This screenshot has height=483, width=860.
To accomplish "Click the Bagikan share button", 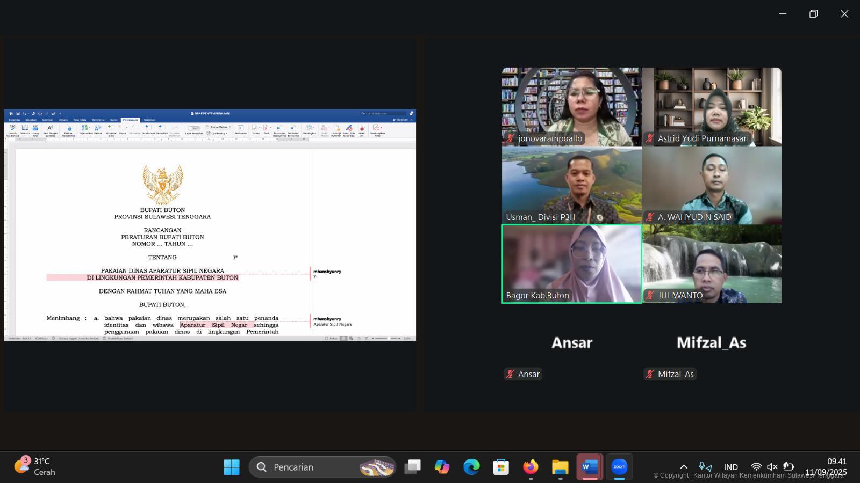I will [x=401, y=120].
